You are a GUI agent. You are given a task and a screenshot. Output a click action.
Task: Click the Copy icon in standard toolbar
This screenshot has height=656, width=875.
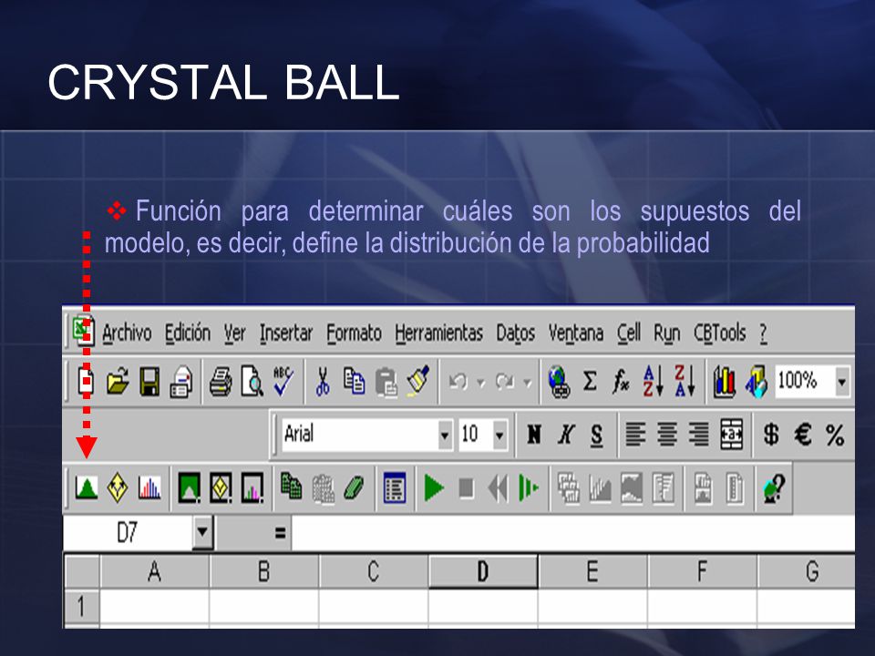[x=354, y=381]
